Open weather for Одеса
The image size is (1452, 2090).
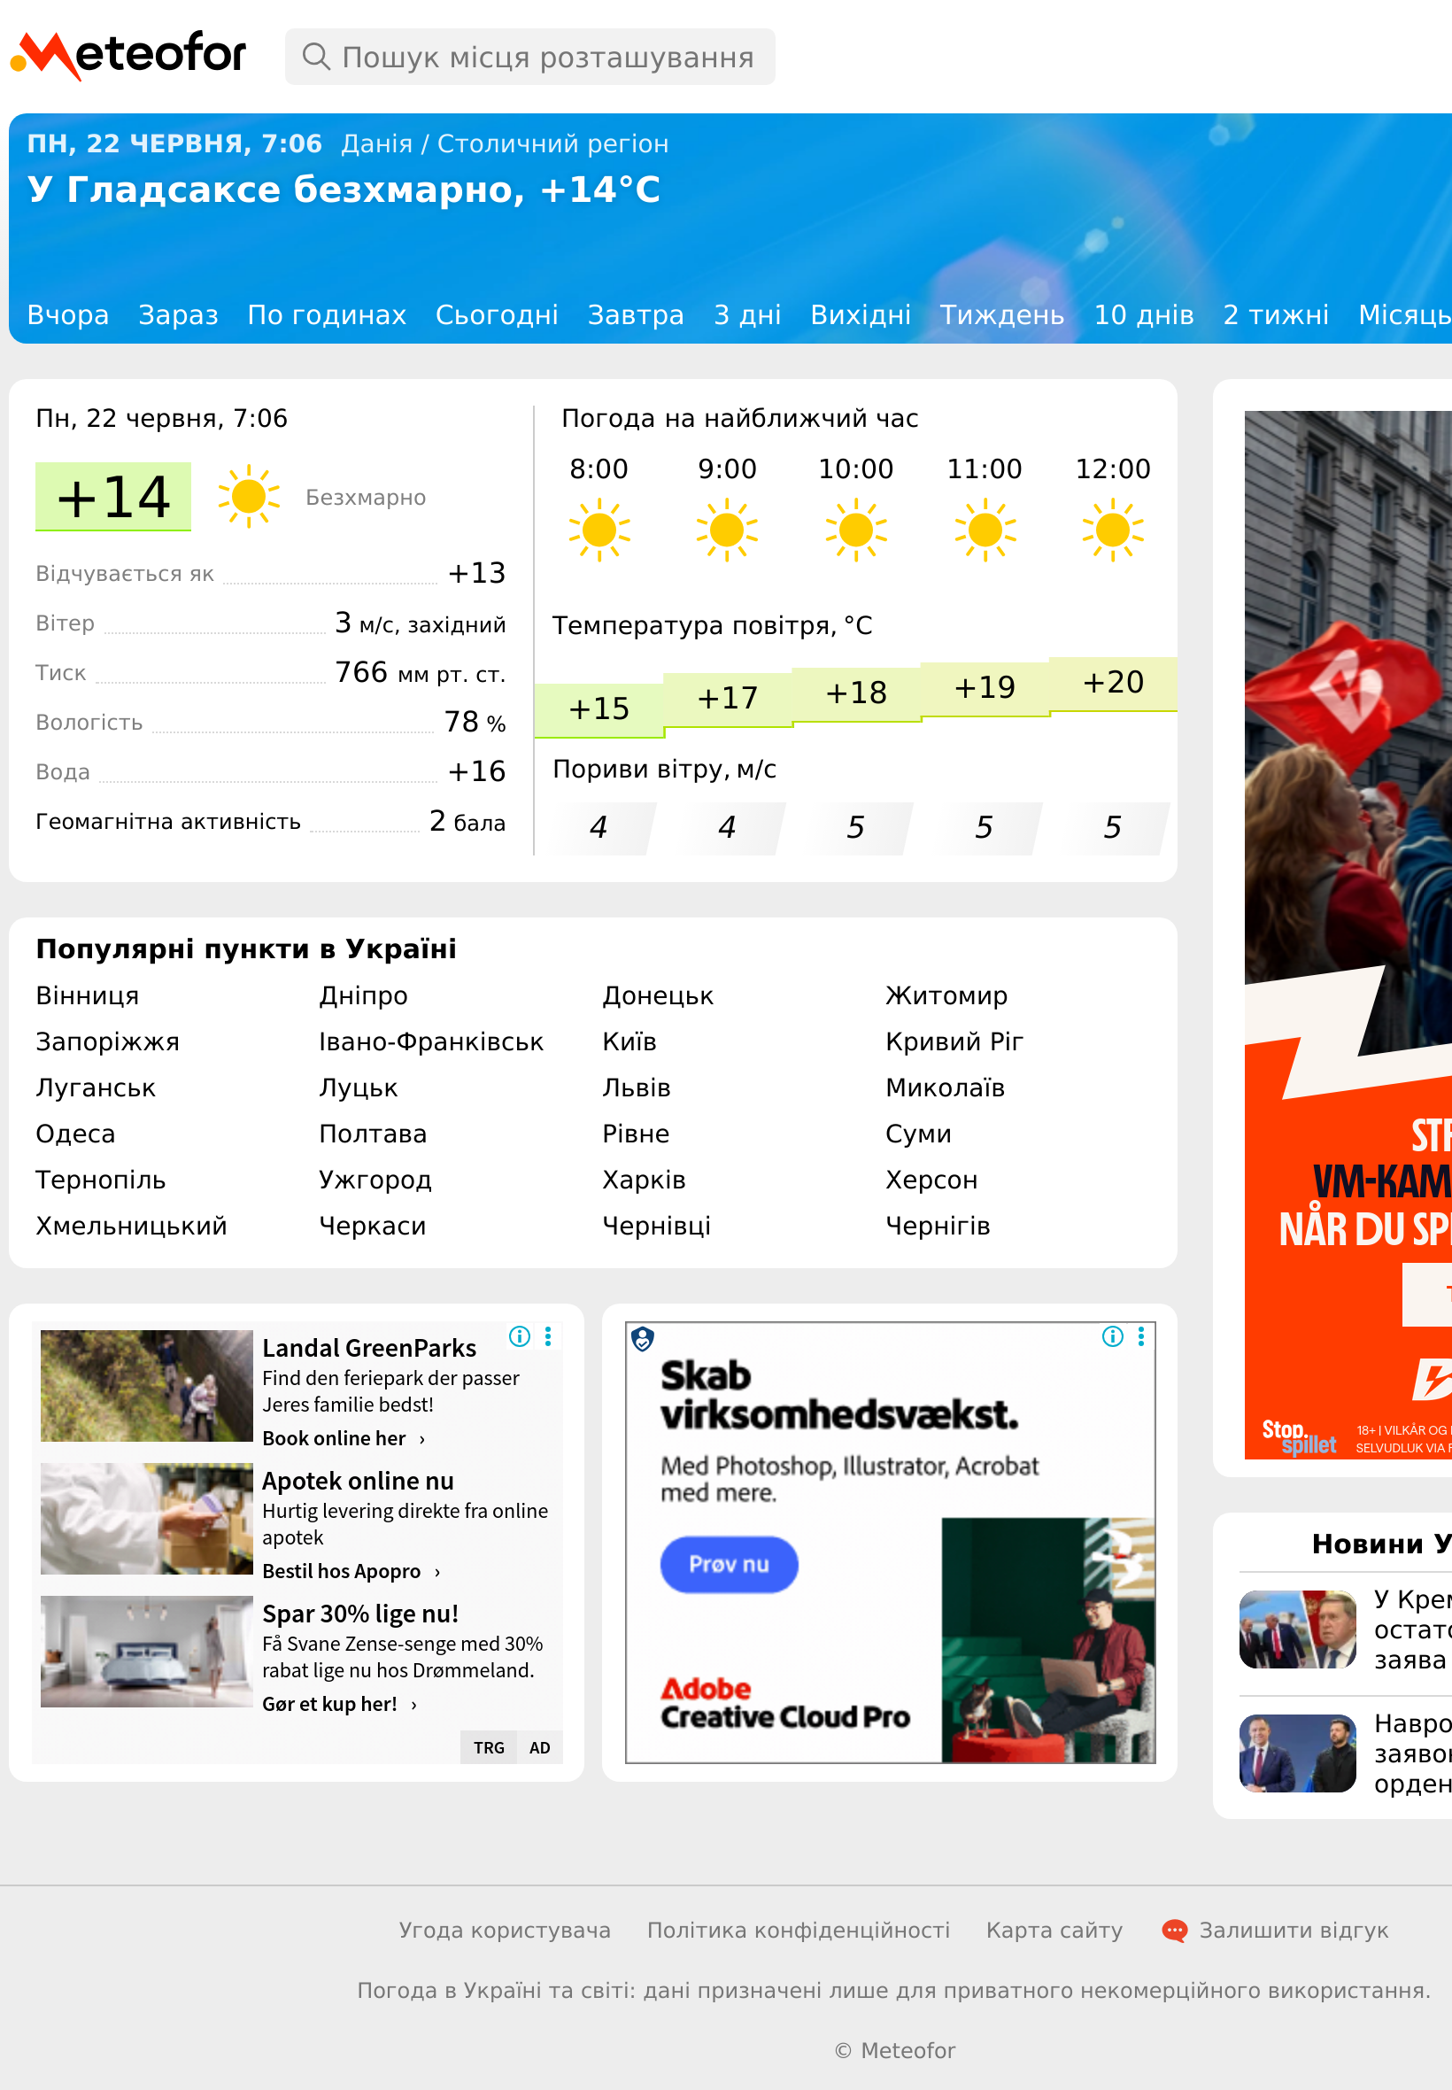pyautogui.click(x=75, y=1134)
